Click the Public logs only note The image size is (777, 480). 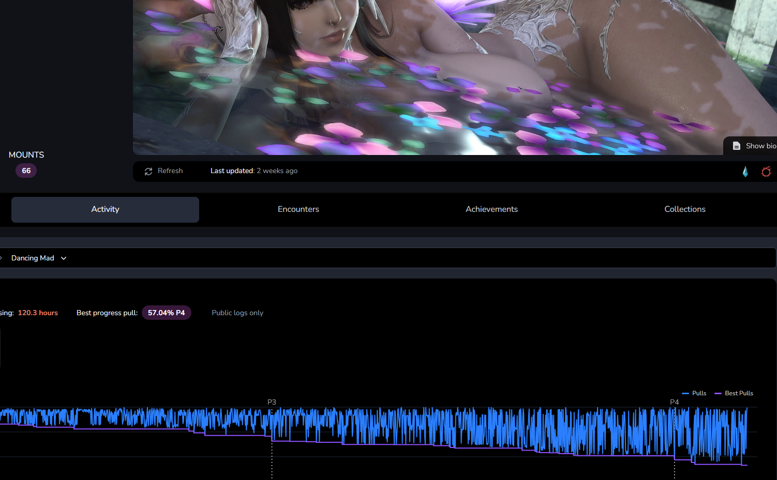point(237,313)
